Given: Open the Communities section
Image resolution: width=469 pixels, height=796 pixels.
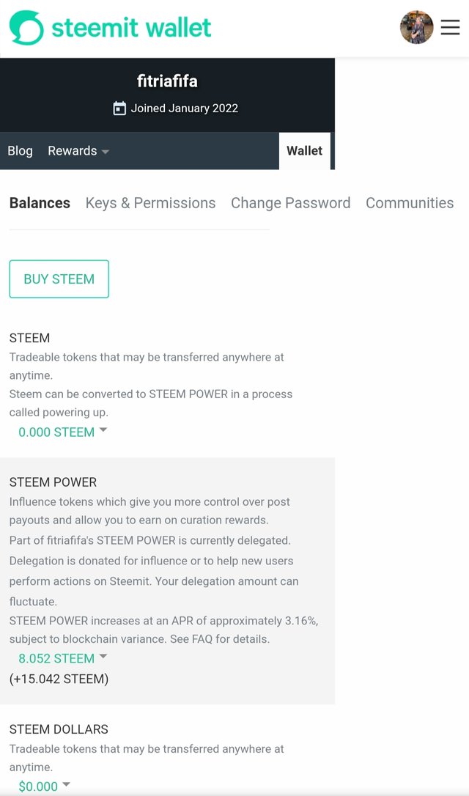Looking at the screenshot, I should 409,203.
